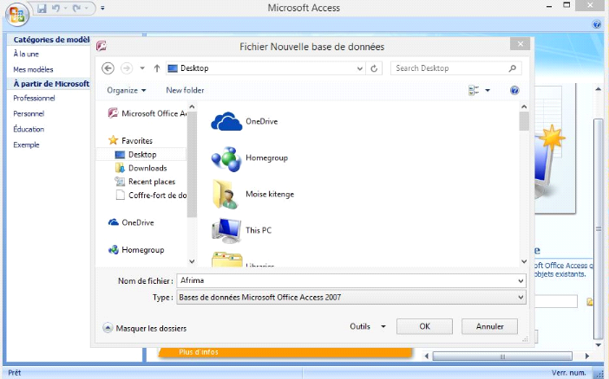Click the Annuler button
The height and width of the screenshot is (379, 609).
coord(489,326)
